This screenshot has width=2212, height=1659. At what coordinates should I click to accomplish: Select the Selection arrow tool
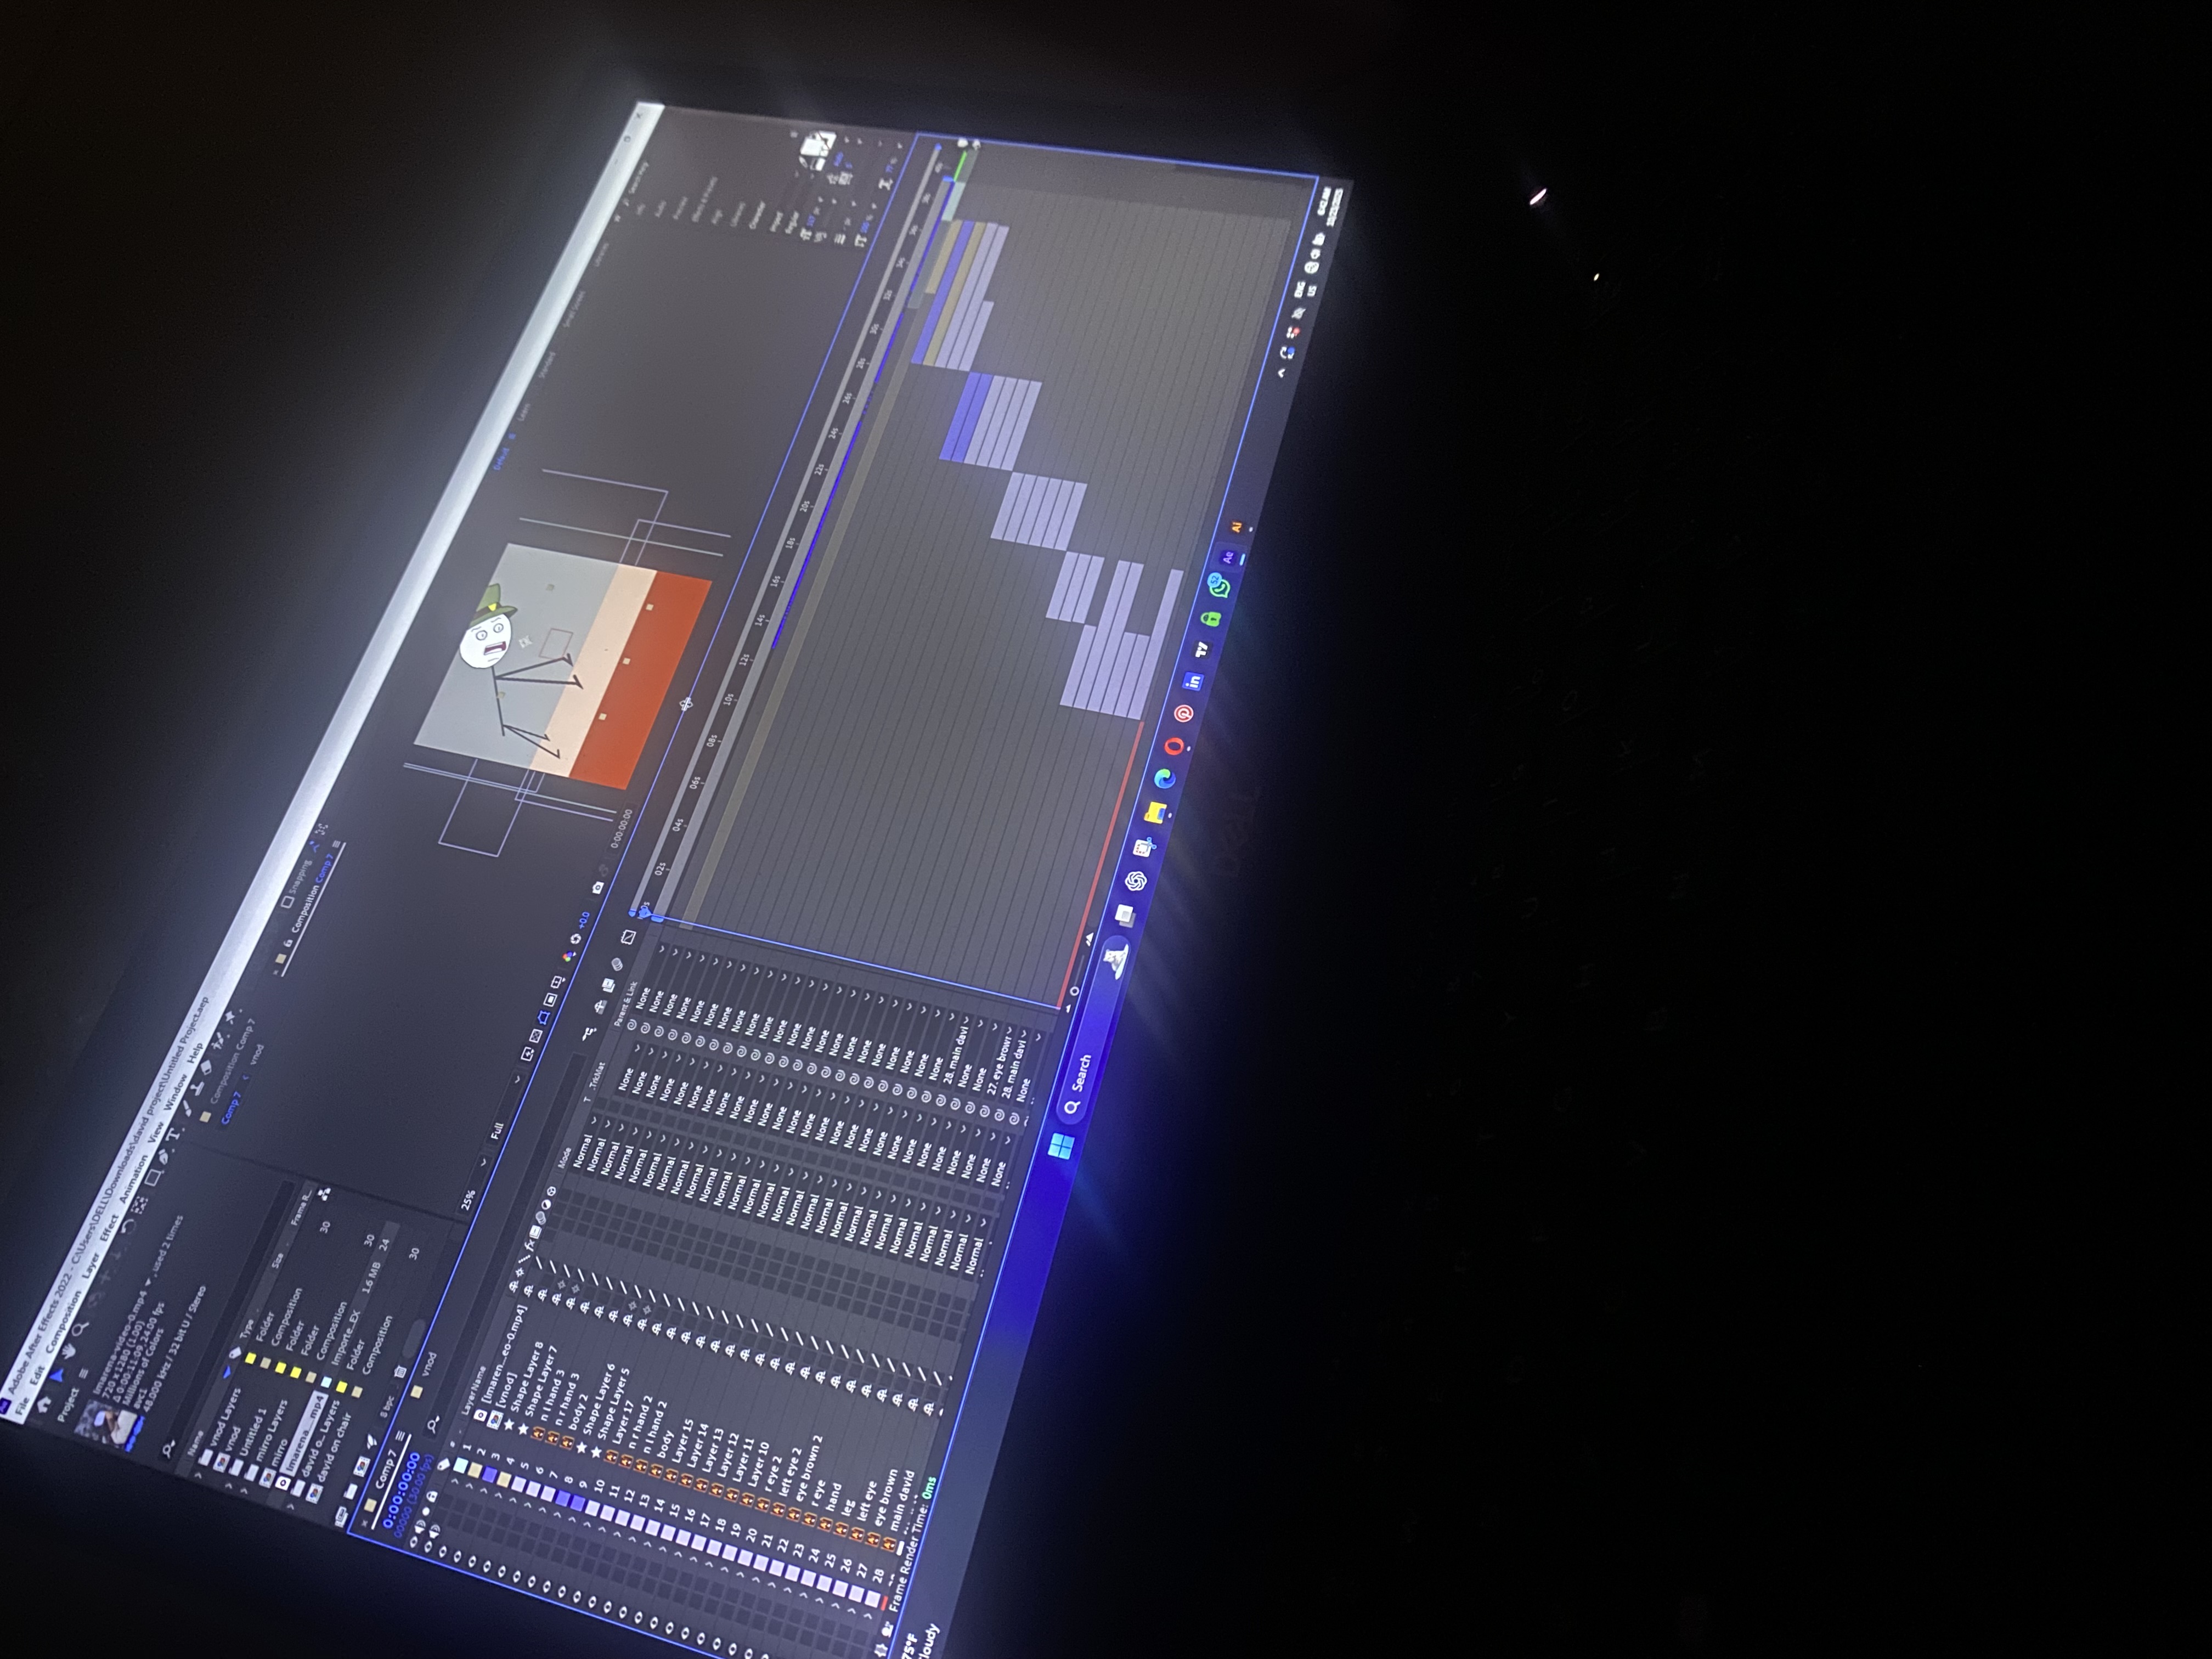pos(57,1377)
